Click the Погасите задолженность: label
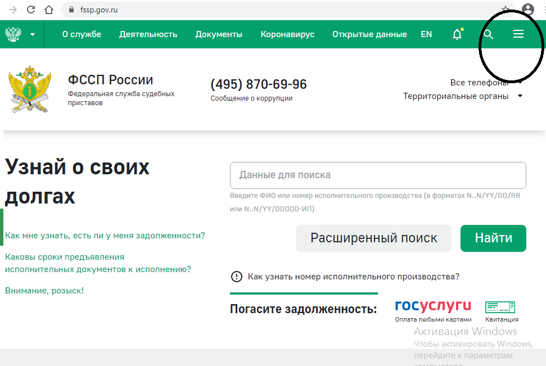 point(303,309)
